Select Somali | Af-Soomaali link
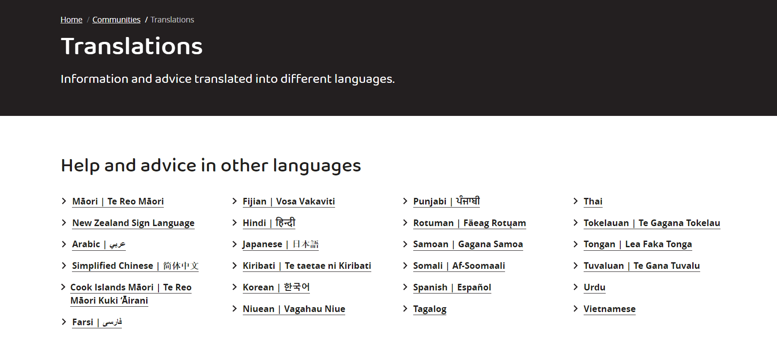Image resolution: width=777 pixels, height=353 pixels. click(459, 266)
